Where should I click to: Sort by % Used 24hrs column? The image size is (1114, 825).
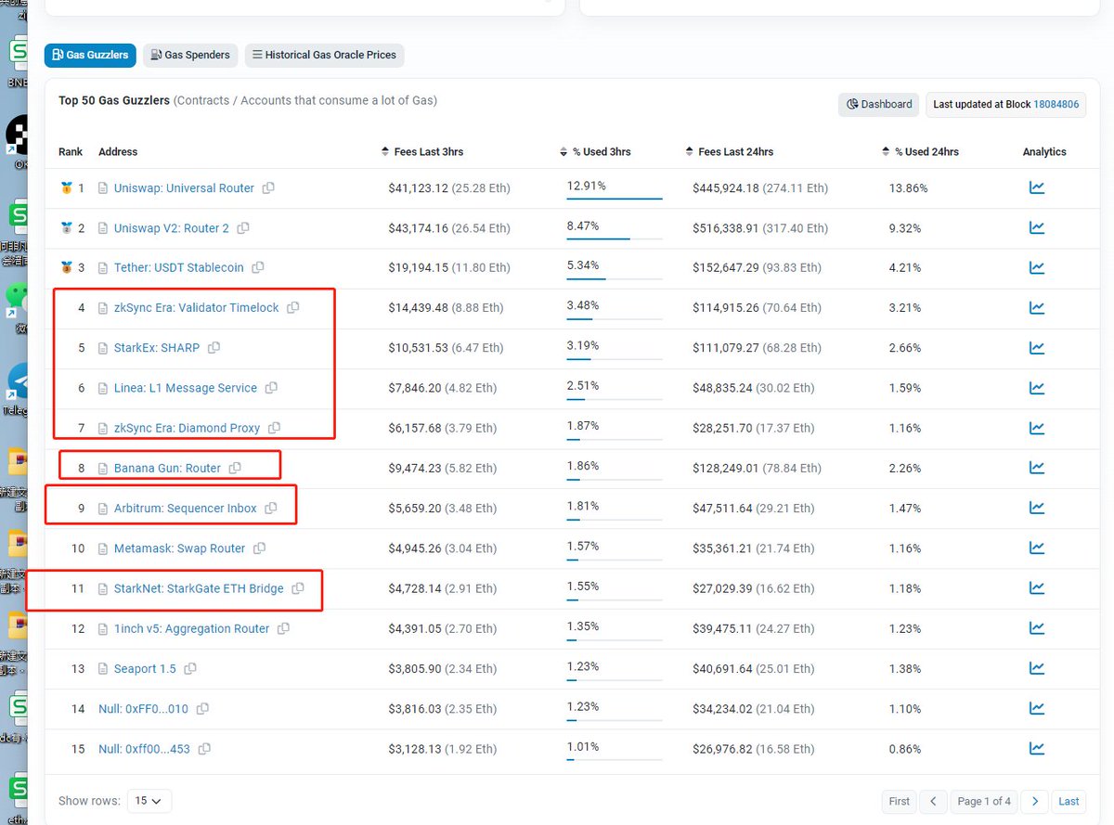(x=921, y=152)
